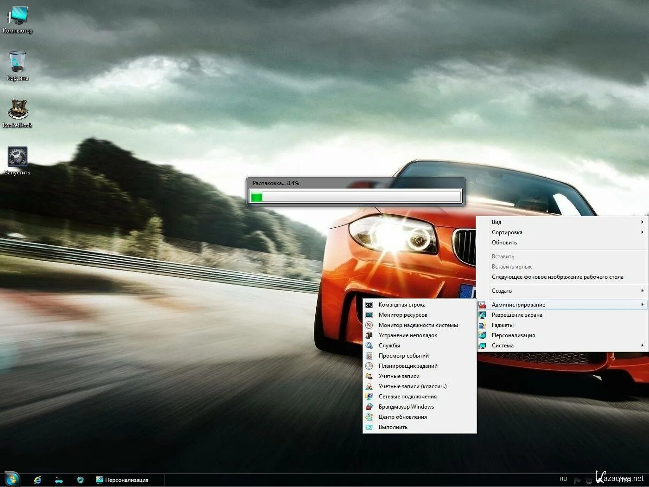
Task: Open the round blue media player taskbar icon
Action: 80,480
